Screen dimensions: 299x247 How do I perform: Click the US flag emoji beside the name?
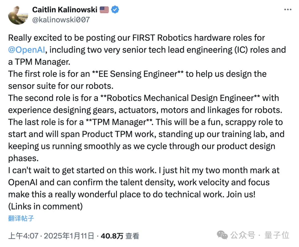(104, 10)
